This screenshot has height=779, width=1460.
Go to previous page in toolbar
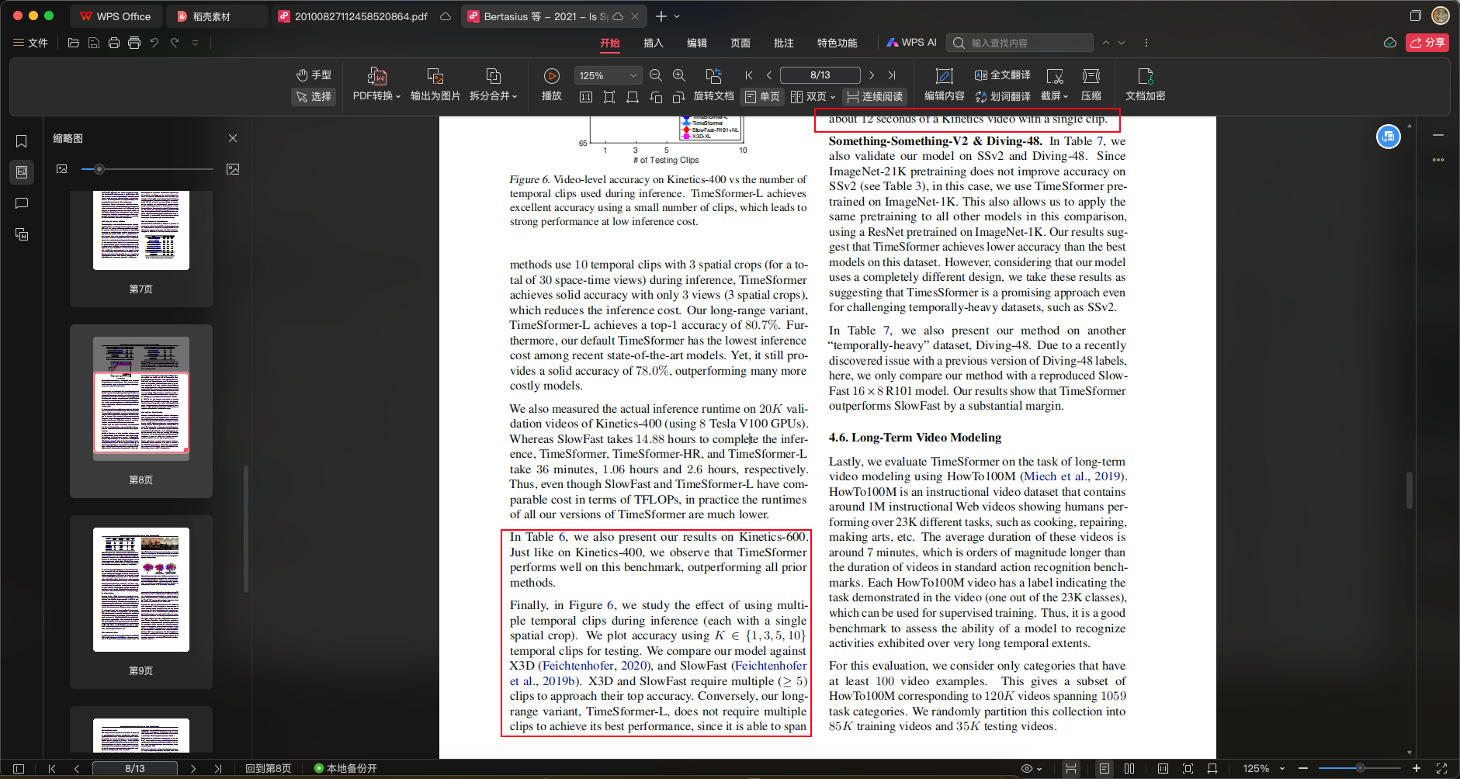769,75
